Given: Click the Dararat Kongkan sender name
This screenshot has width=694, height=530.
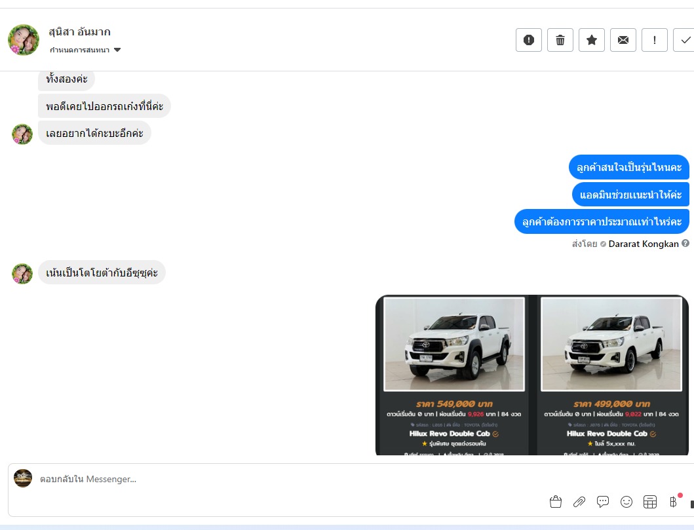Looking at the screenshot, I should tap(643, 244).
